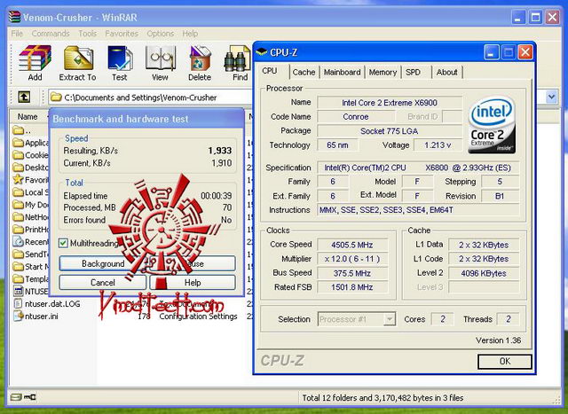Click the Bus Speed value 375.5 MHz
Viewport: 568px width, 414px height.
click(352, 273)
